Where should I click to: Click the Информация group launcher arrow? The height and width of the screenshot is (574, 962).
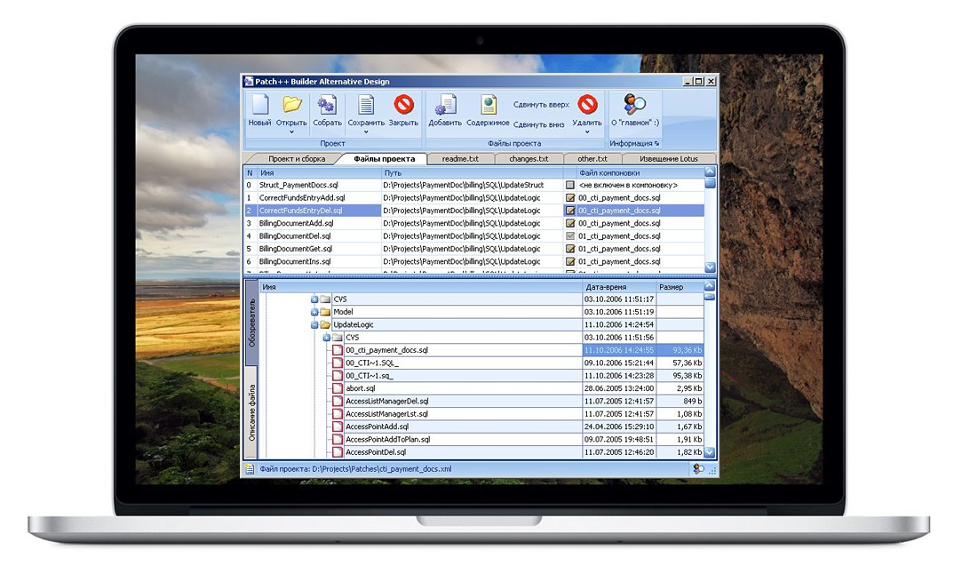(x=656, y=144)
